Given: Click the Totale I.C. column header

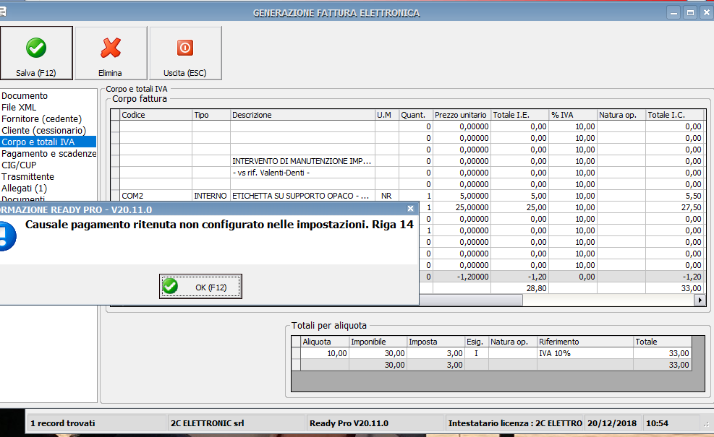Looking at the screenshot, I should pyautogui.click(x=676, y=115).
